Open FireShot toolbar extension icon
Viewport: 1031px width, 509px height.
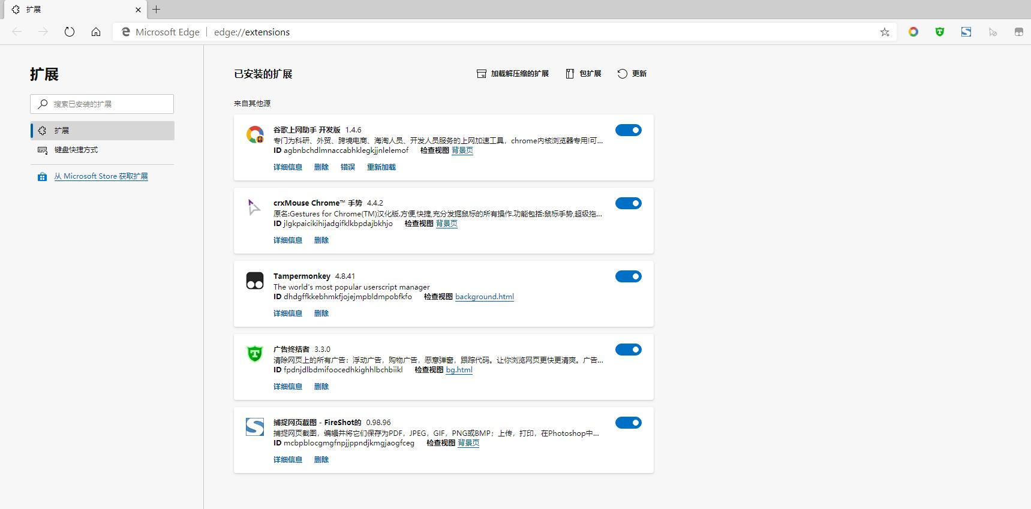click(x=966, y=32)
